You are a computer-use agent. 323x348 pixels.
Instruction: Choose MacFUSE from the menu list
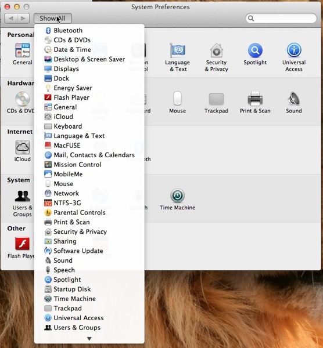click(x=89, y=146)
